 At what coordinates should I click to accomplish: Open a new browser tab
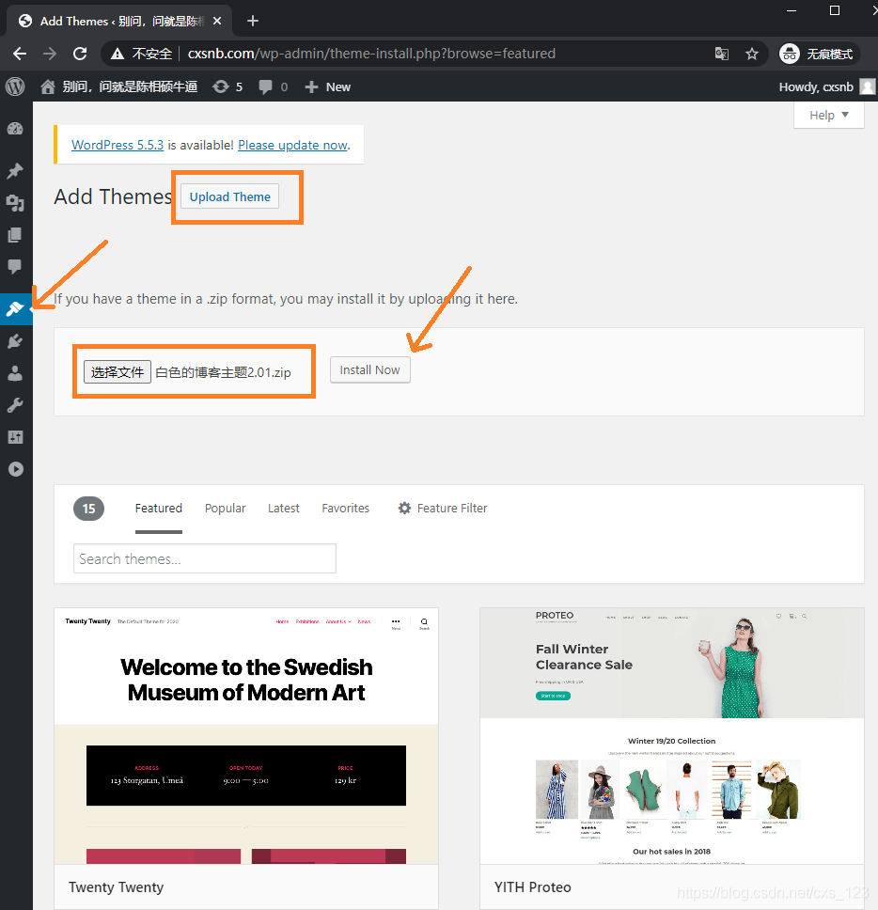pyautogui.click(x=253, y=21)
